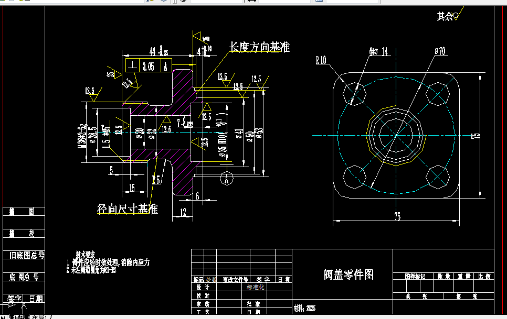
Task: Select datum circle A below the section view
Action: [x=226, y=179]
